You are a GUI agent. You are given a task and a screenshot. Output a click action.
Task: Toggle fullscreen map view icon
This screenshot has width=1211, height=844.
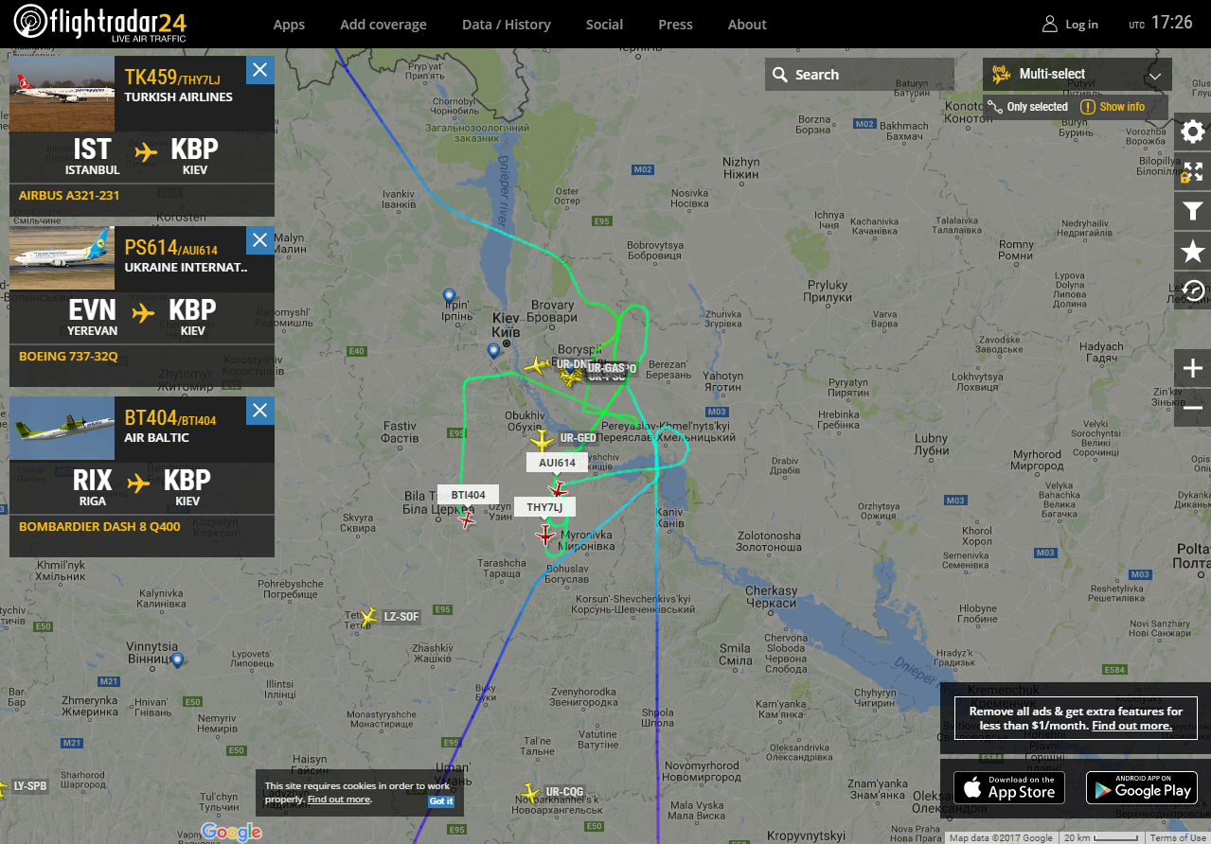(x=1192, y=171)
